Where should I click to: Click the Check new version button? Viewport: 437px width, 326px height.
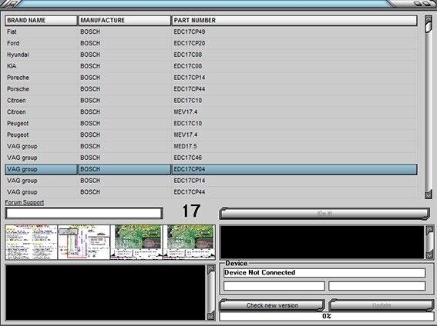click(x=272, y=305)
